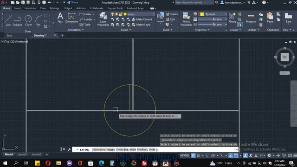Open the ByLayer lineweight dropdown
297x167 pixels.
pyautogui.click(x=213, y=19)
